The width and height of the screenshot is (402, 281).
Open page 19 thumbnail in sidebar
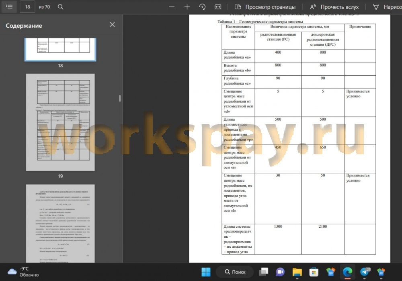60,122
